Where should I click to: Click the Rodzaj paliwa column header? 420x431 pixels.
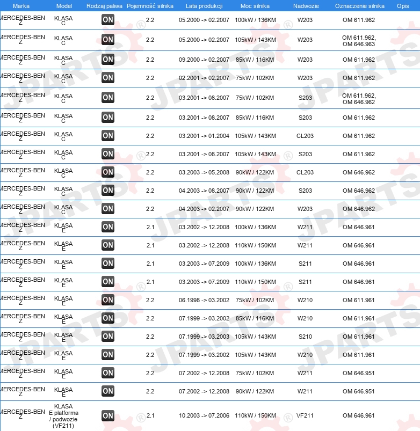104,6
